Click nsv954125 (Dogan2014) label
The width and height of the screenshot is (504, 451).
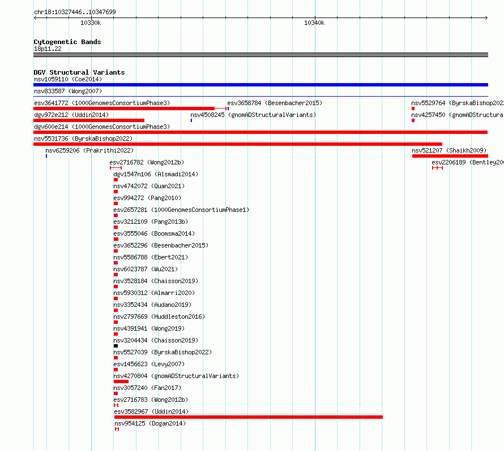[x=150, y=423]
